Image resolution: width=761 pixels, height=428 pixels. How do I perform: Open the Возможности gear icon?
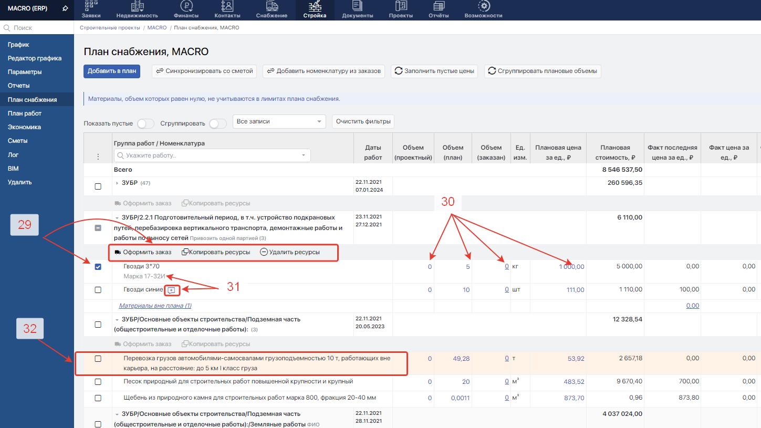tap(483, 6)
